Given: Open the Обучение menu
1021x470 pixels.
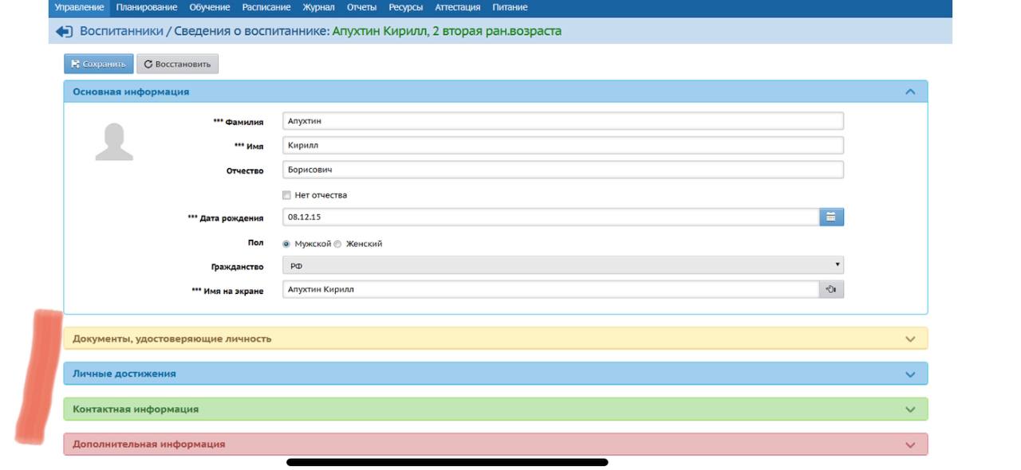Looking at the screenshot, I should (x=210, y=7).
